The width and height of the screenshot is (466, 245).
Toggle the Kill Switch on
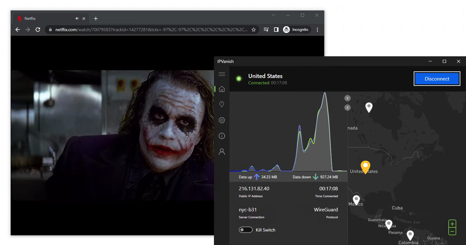[x=246, y=230]
